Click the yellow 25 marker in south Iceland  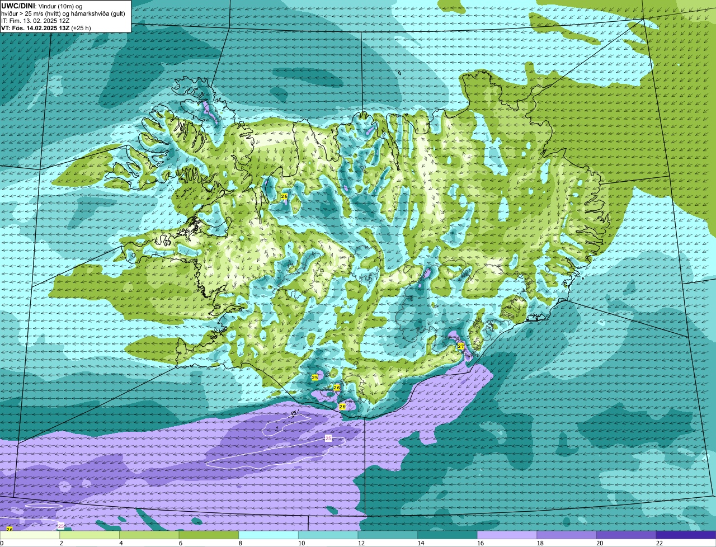pos(314,378)
